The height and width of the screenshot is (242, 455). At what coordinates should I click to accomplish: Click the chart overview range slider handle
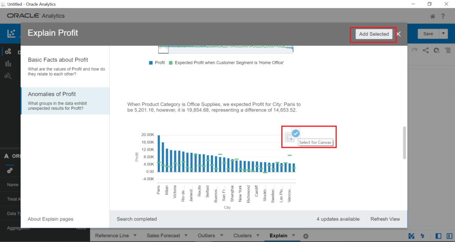(164, 50)
